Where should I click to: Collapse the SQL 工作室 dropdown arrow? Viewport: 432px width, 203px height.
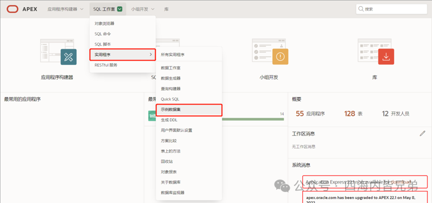(119, 9)
